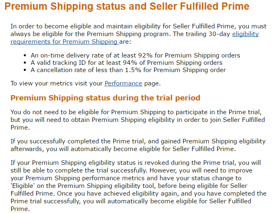Viewport: 275px width, 213px height.
Task: Click the bullet dot before 'A valid tracking ID'
Action: 25,63
